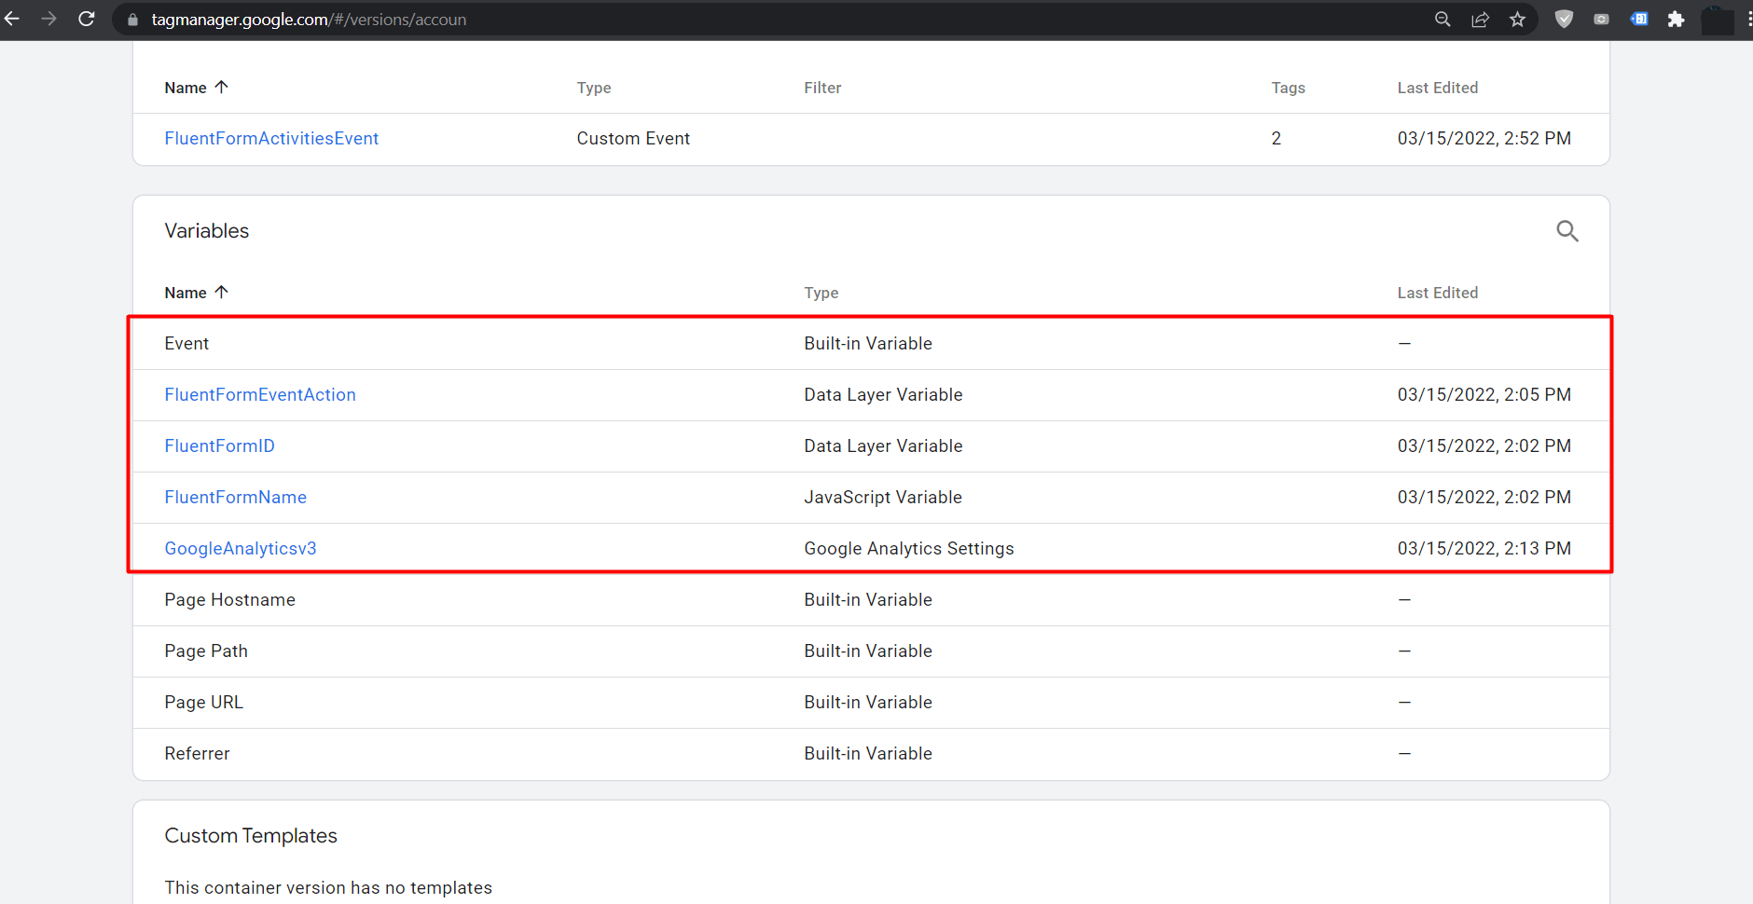
Task: Select the Page Path variable row
Action: [x=871, y=651]
